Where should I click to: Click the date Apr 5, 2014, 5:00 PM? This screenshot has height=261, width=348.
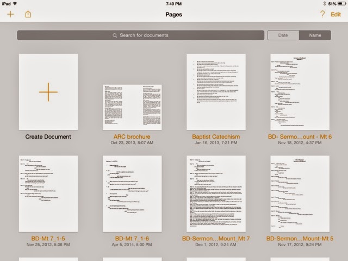132,245
